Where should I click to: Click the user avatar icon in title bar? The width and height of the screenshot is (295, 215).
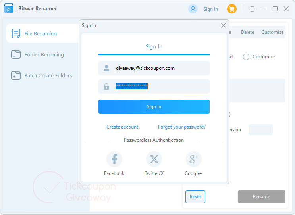pos(193,9)
